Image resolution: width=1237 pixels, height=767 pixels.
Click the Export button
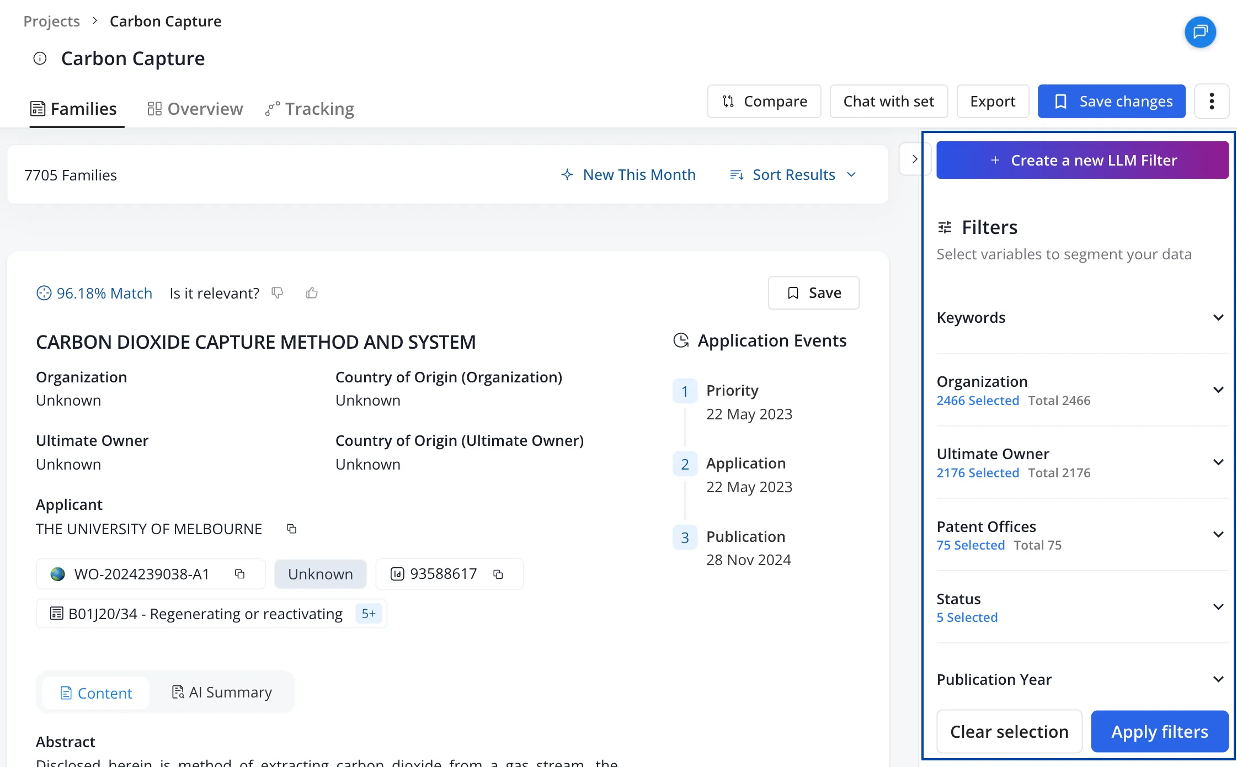993,102
